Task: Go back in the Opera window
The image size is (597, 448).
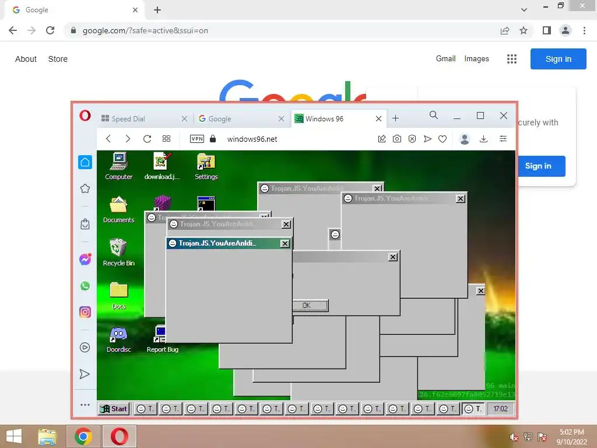Action: pos(108,139)
